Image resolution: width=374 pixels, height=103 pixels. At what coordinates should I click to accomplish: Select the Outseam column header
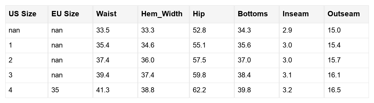(x=346, y=14)
